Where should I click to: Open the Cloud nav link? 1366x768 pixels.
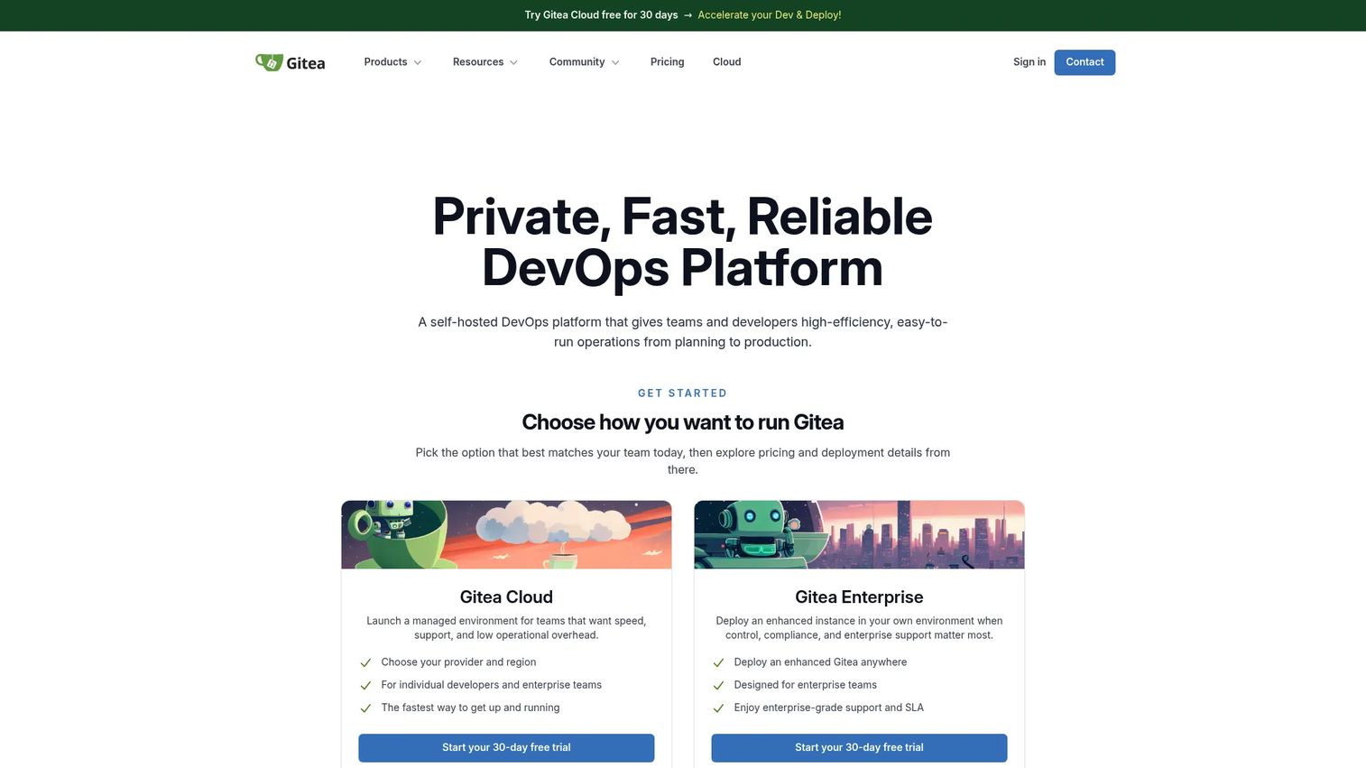[x=727, y=62]
